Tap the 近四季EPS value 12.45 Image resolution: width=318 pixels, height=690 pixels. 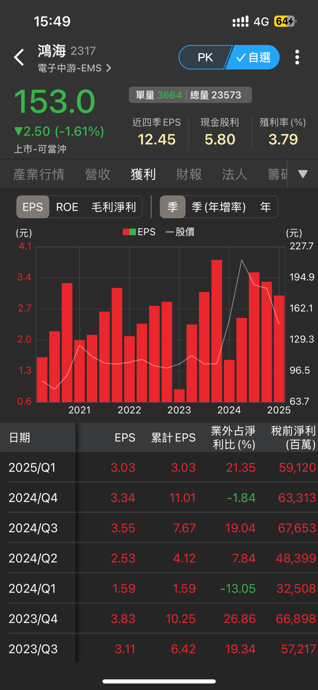click(157, 139)
